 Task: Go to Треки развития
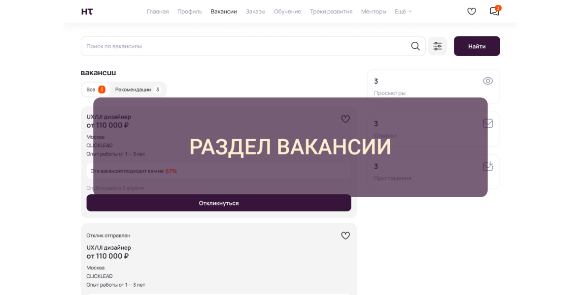pyautogui.click(x=331, y=11)
